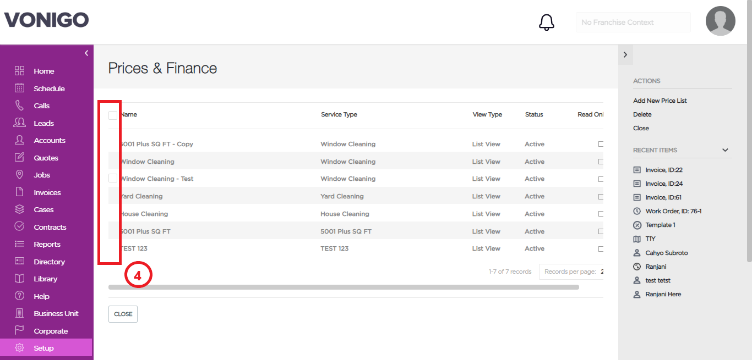Open recent item test tetst
The width and height of the screenshot is (752, 360).
(658, 280)
